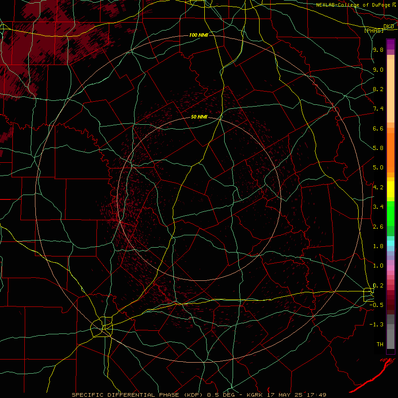Click the 2.6 scale value
This screenshot has height=398, width=398.
(378, 227)
